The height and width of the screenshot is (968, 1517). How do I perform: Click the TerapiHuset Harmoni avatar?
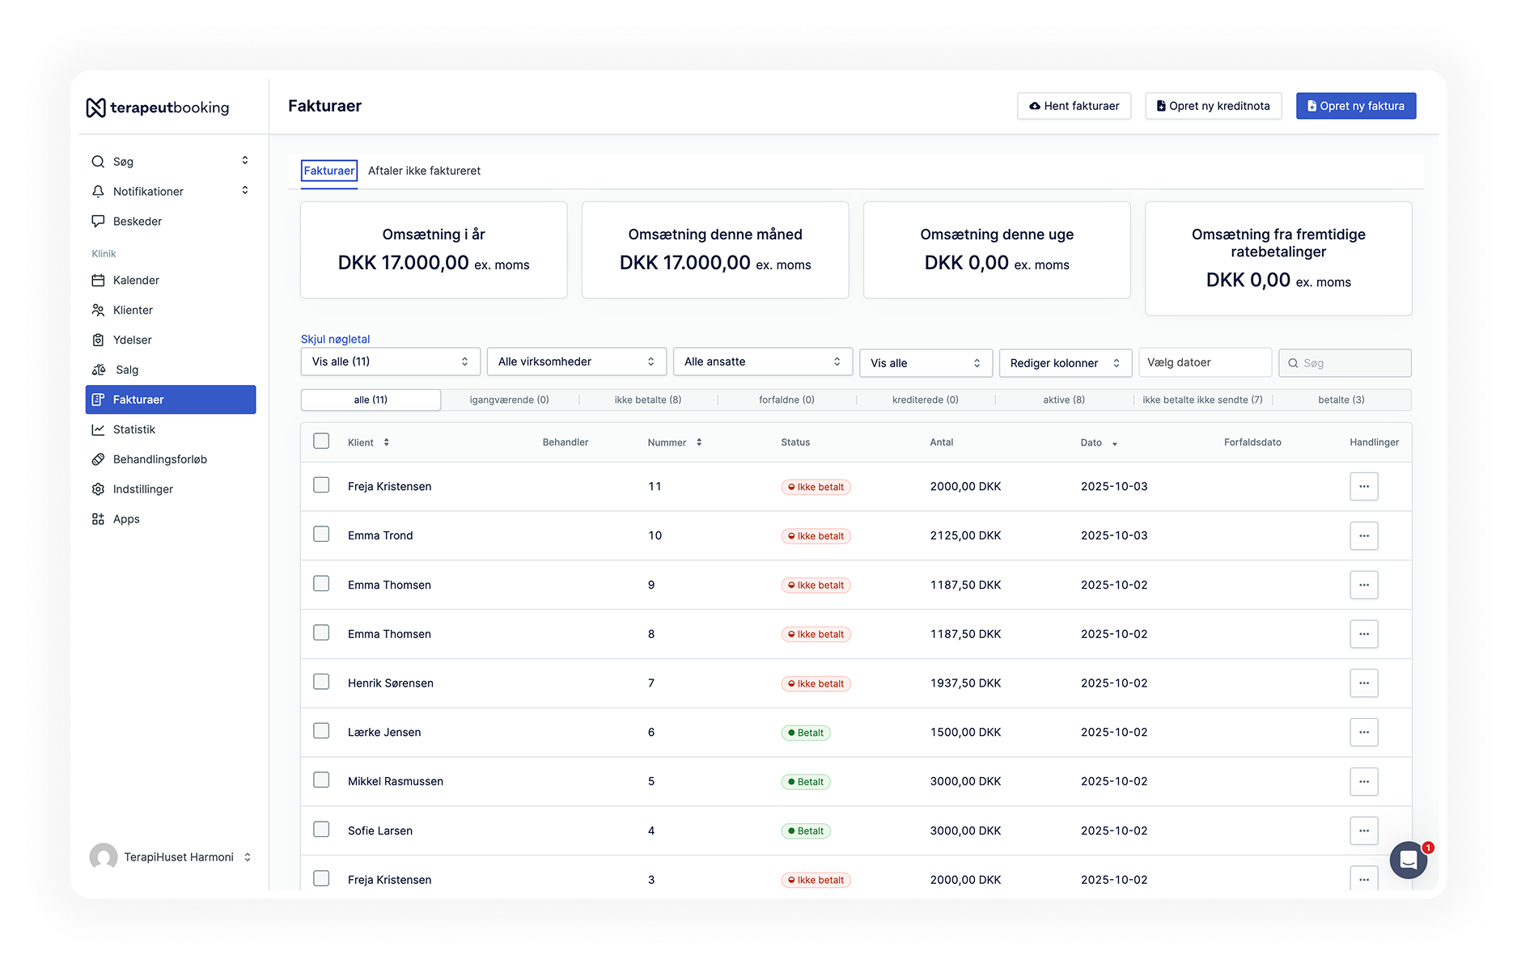coord(104,857)
